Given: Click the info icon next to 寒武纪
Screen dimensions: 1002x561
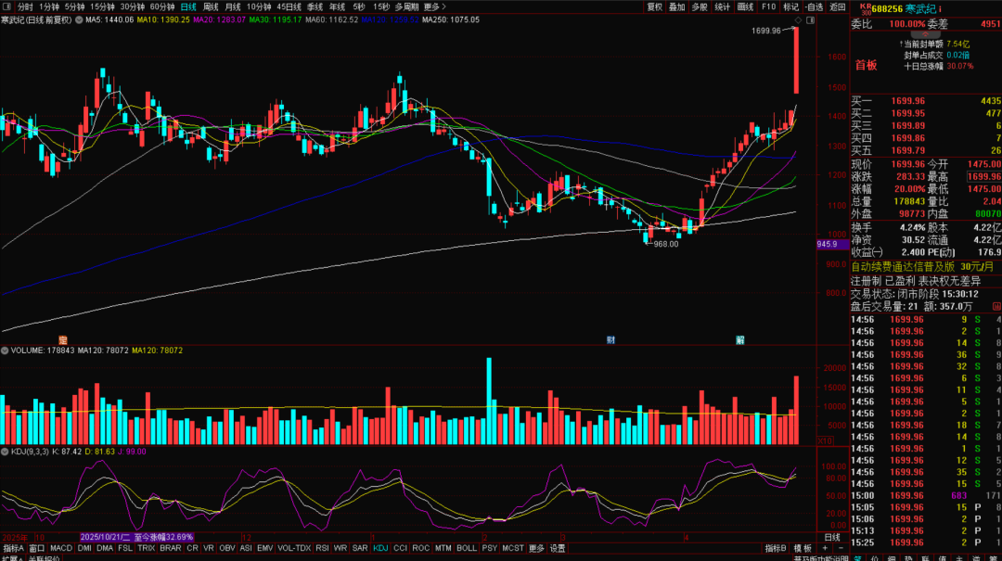Looking at the screenshot, I should [x=939, y=7].
